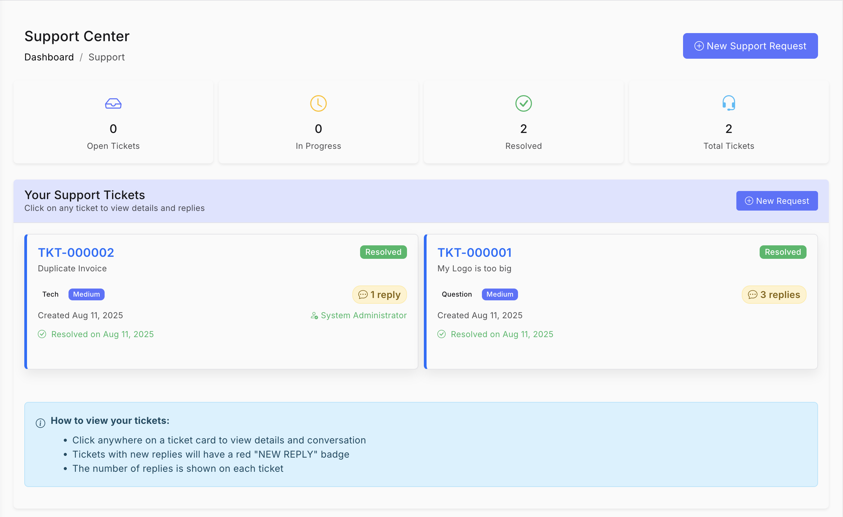This screenshot has width=843, height=517.
Task: Click the Resolved checkmark circle icon
Action: click(523, 103)
